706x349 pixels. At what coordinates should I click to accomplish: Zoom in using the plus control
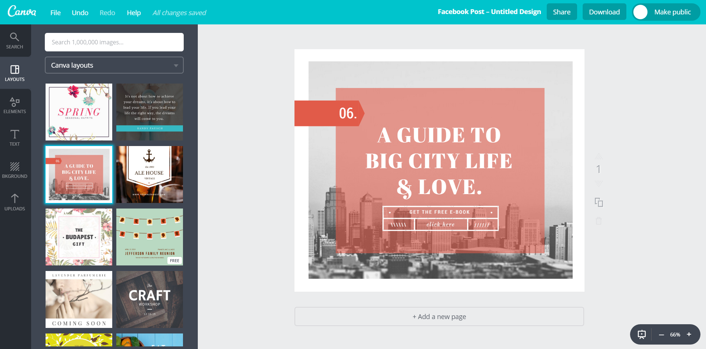pos(690,335)
